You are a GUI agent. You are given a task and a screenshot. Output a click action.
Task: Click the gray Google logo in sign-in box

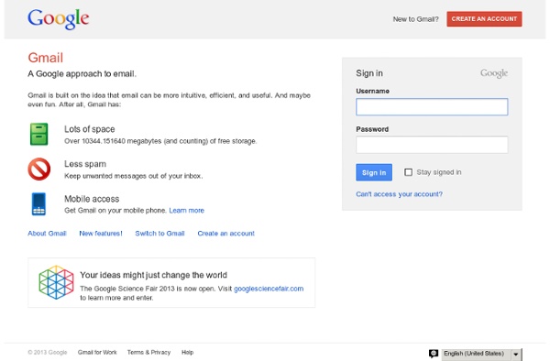[x=494, y=73]
